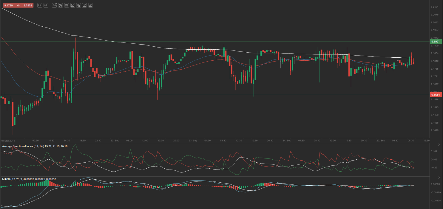Click the MACD (12, 26, 9) label

[29, 179]
